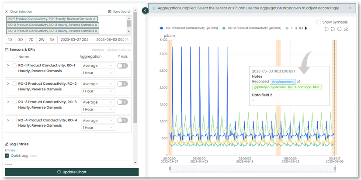Click the download chart icon

pos(346,29)
